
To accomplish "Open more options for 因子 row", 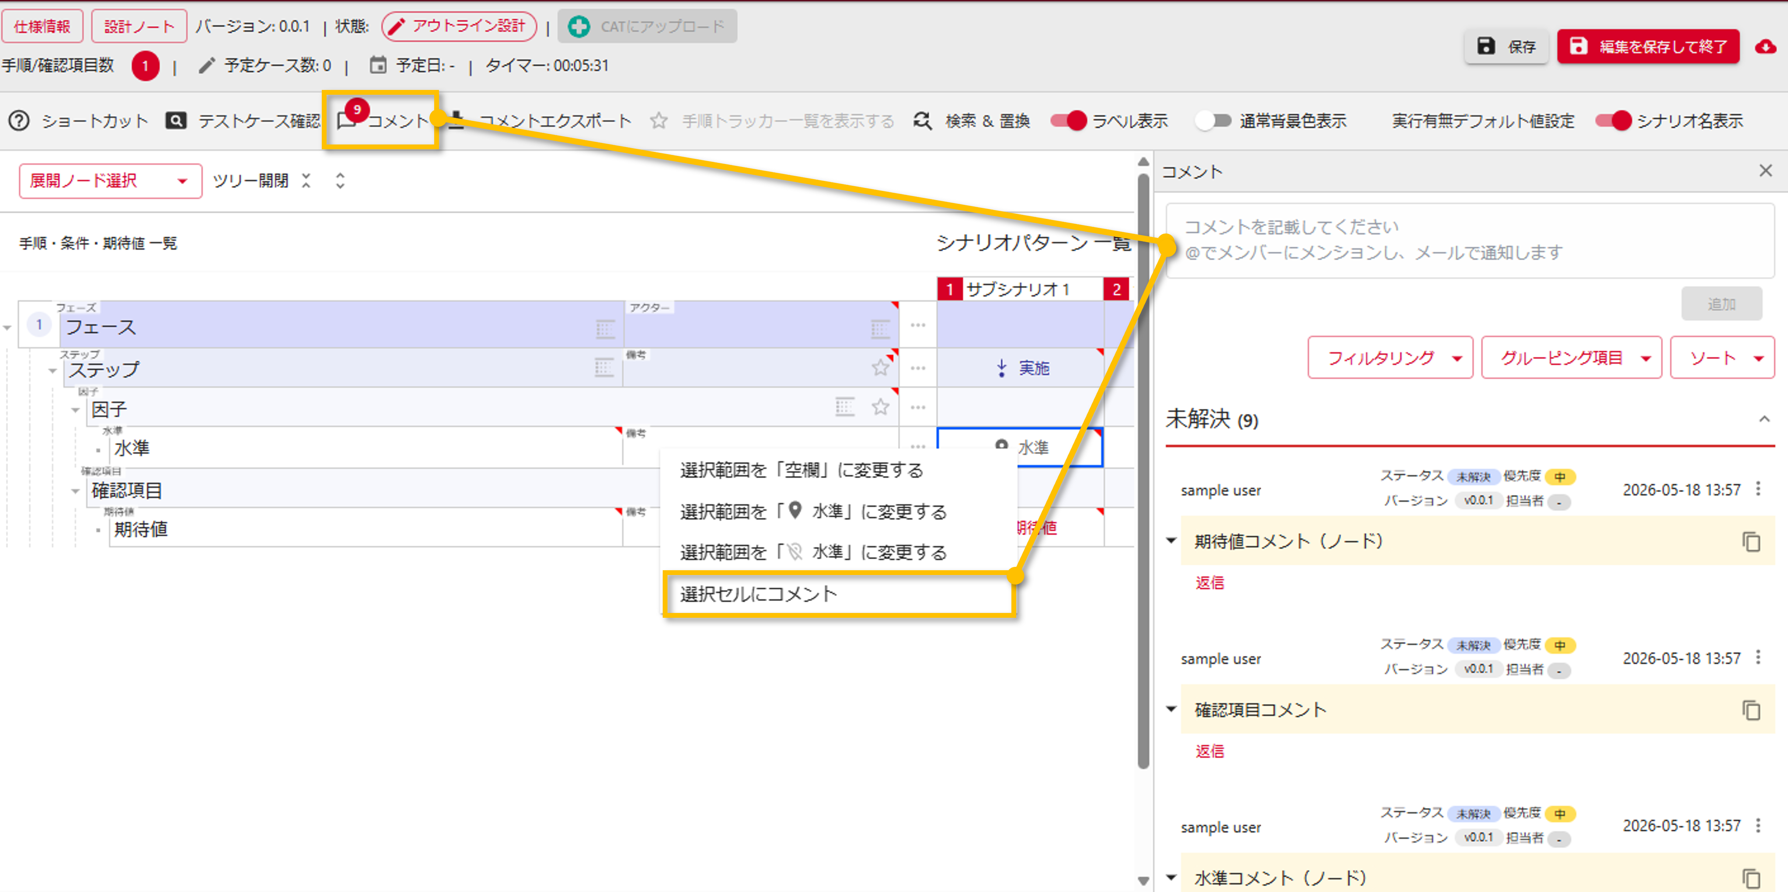I will click(918, 407).
